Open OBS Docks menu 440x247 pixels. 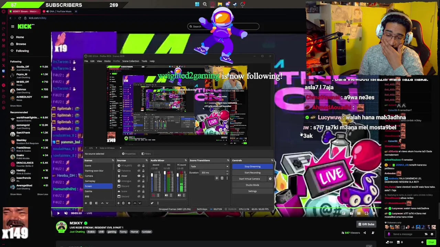coord(107,61)
